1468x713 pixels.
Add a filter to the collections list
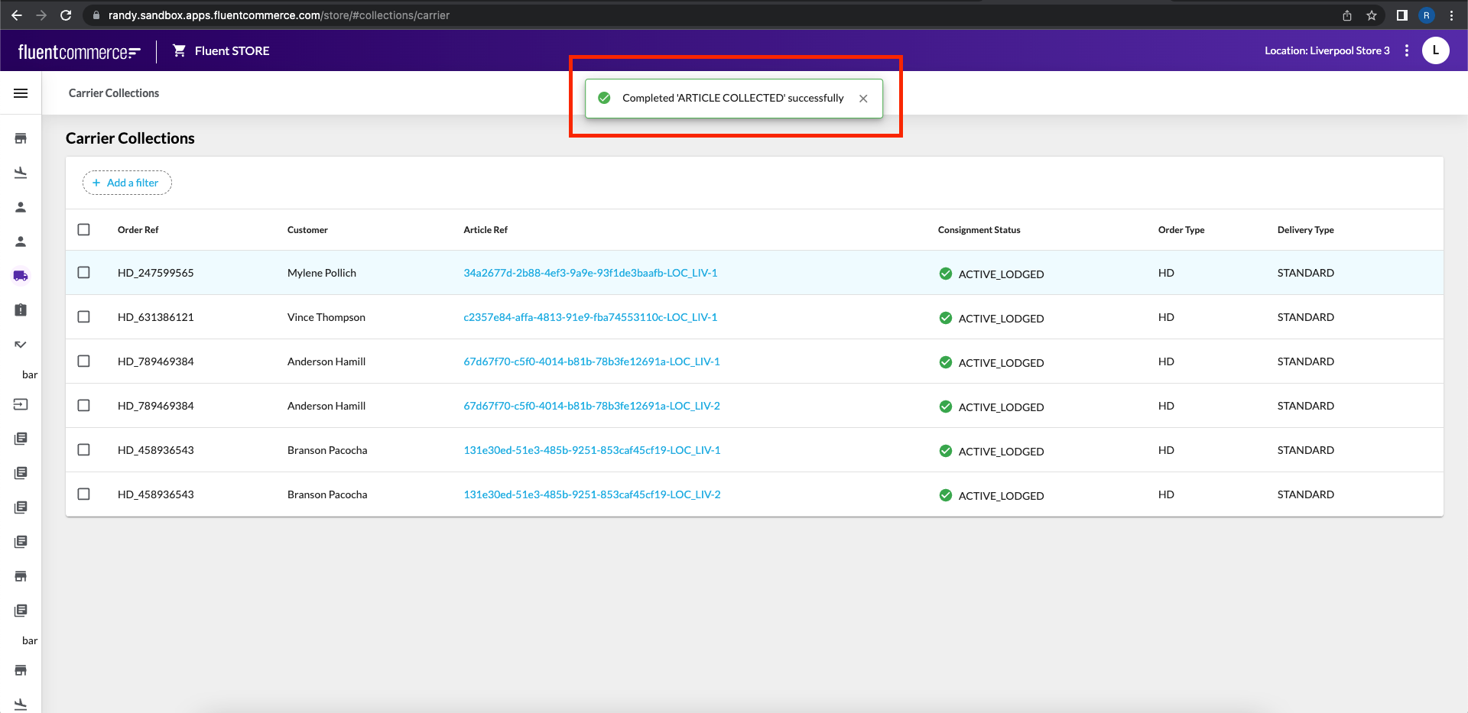[x=127, y=183]
